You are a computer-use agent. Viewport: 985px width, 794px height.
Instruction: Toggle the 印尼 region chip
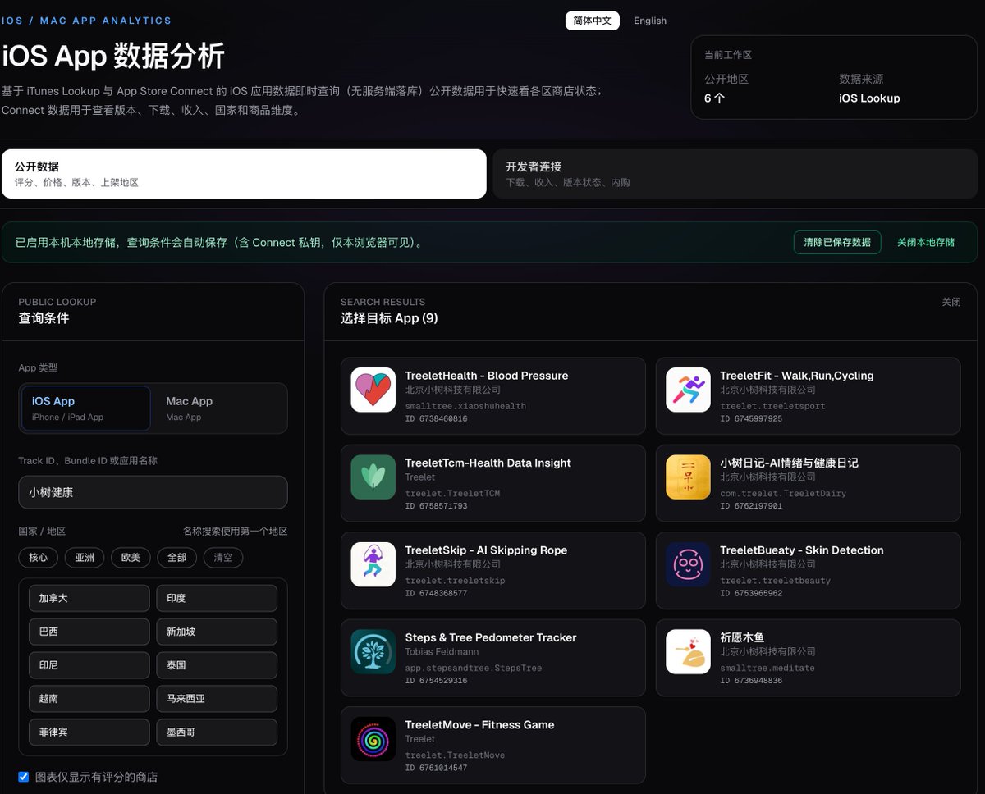coord(89,665)
